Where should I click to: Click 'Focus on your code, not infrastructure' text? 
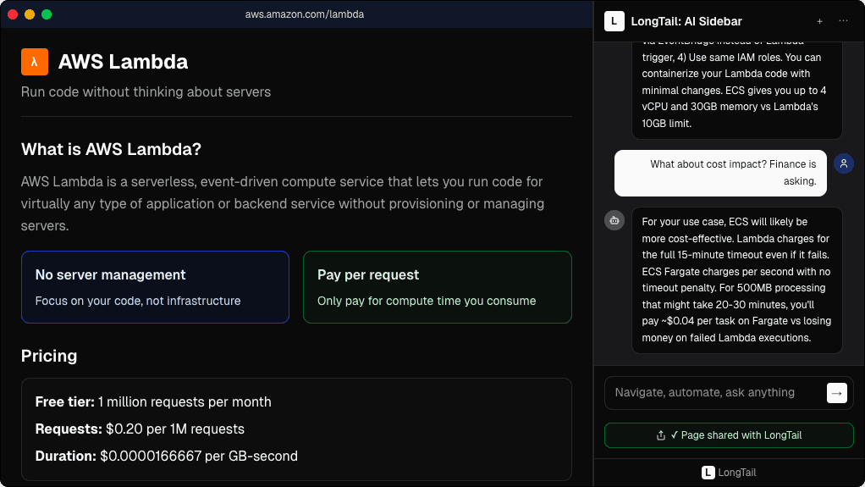(x=138, y=301)
